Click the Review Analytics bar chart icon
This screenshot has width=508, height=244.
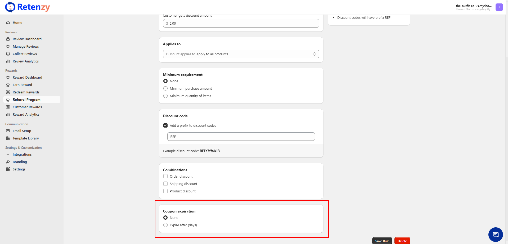8,61
